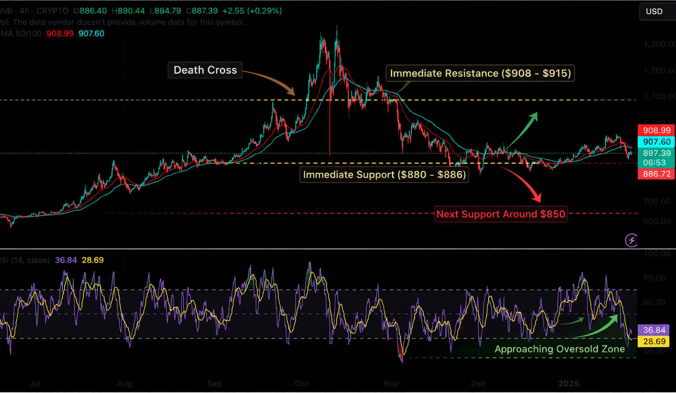This screenshot has width=676, height=393.
Task: Click the Immediate Resistance ($908 - $915) label
Action: point(480,73)
